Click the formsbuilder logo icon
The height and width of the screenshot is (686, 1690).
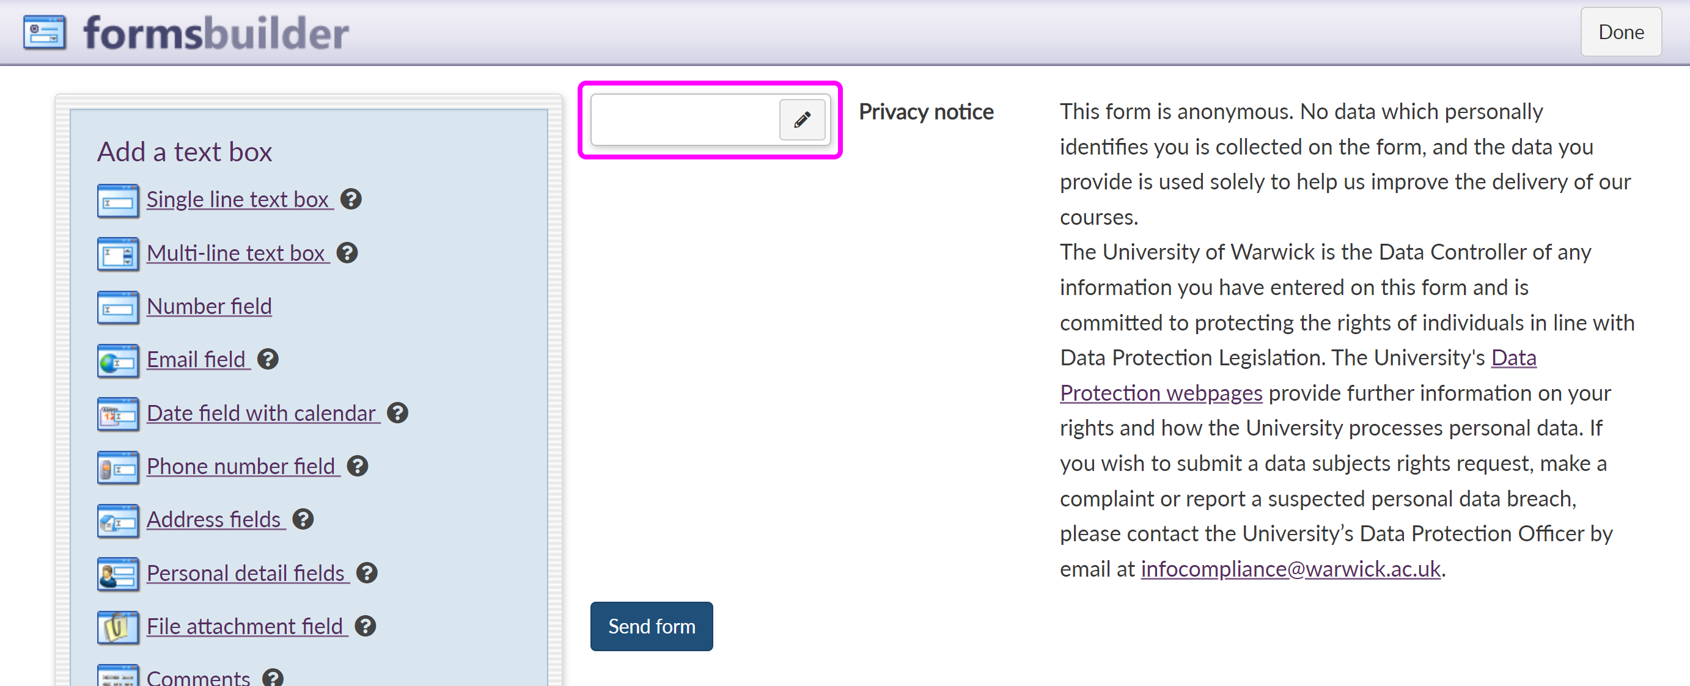45,32
